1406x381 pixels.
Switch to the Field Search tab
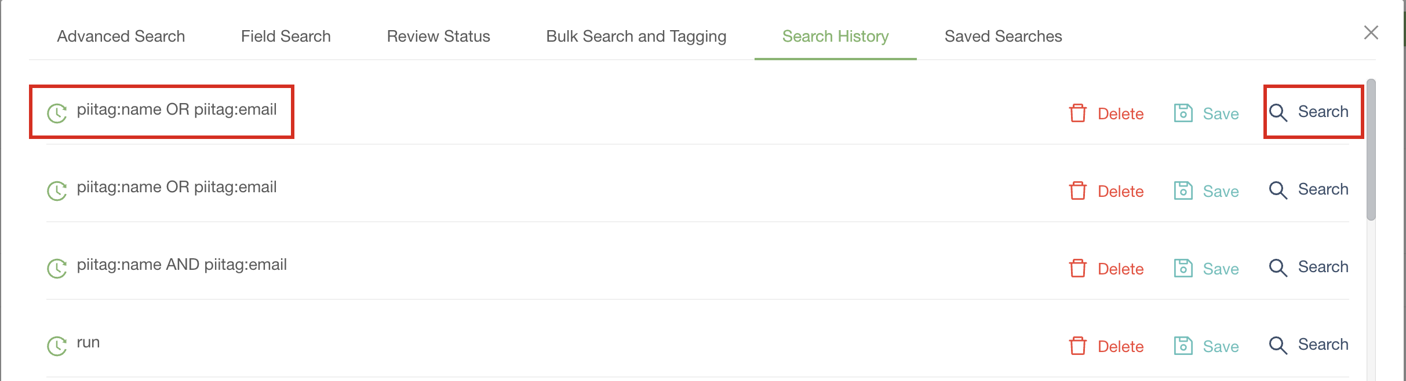pos(286,36)
